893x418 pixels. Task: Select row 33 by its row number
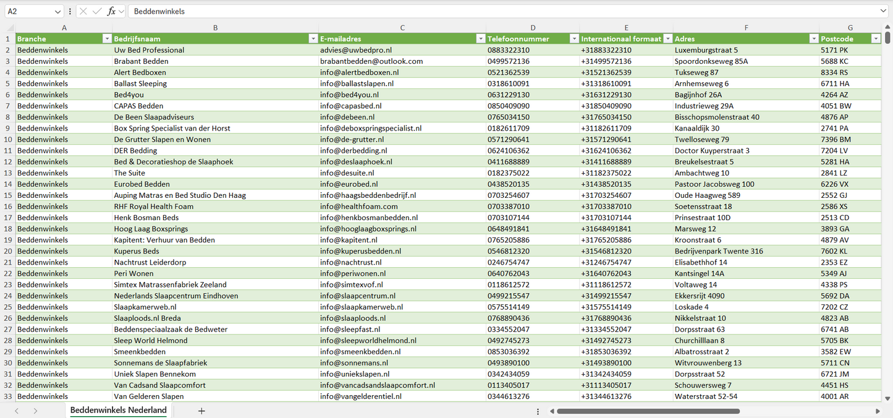coord(7,396)
